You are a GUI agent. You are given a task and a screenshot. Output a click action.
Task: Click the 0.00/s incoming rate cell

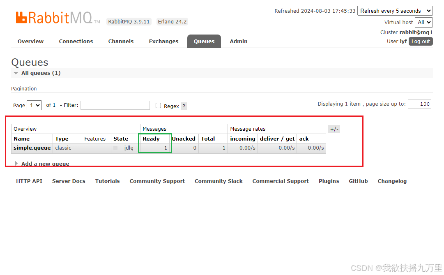click(x=243, y=148)
